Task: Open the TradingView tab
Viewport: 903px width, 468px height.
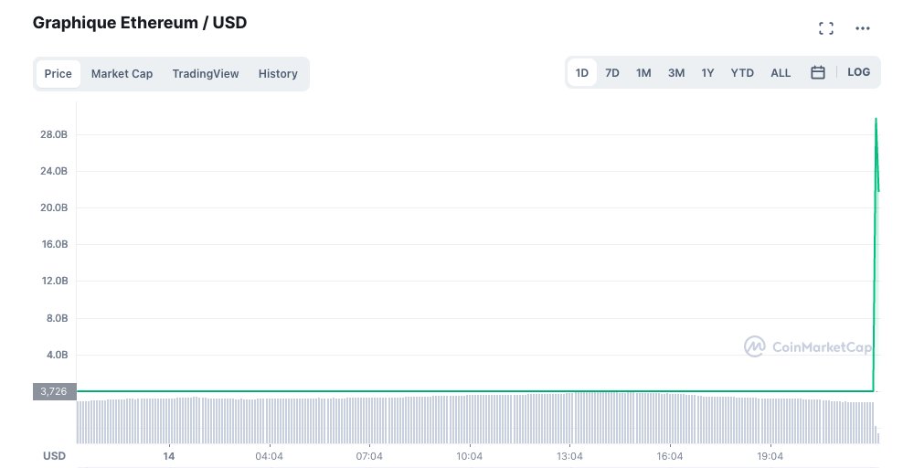Action: (205, 74)
